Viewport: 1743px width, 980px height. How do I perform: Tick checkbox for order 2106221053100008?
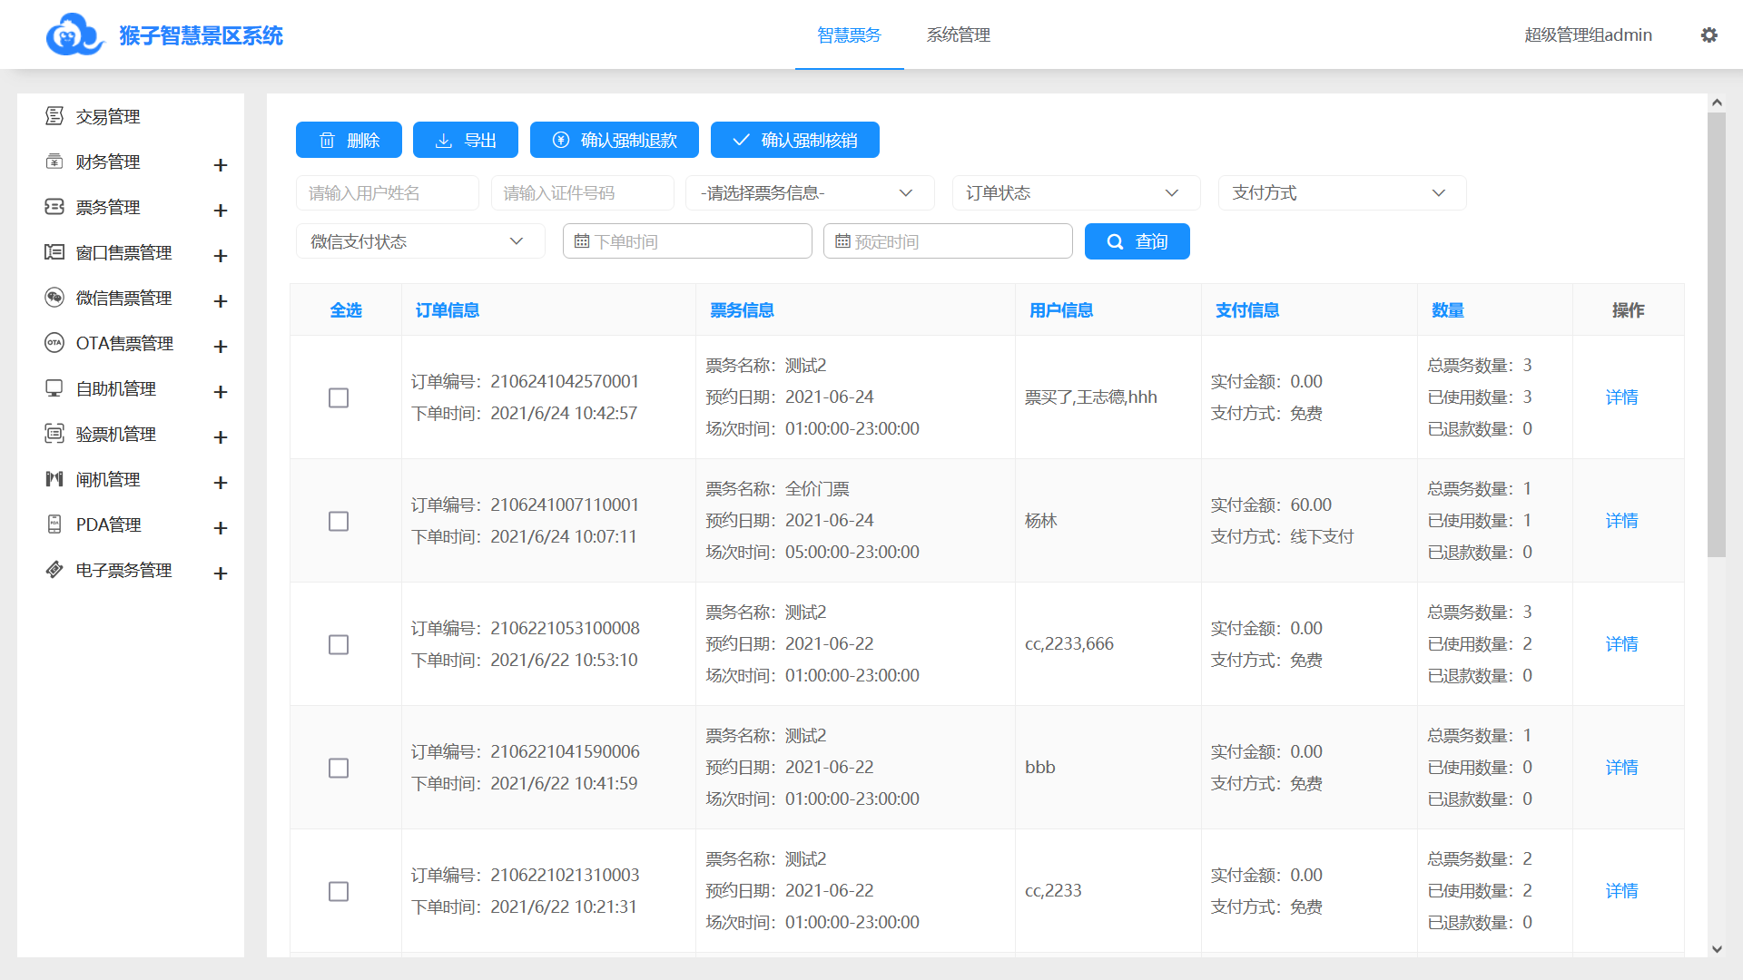339,644
